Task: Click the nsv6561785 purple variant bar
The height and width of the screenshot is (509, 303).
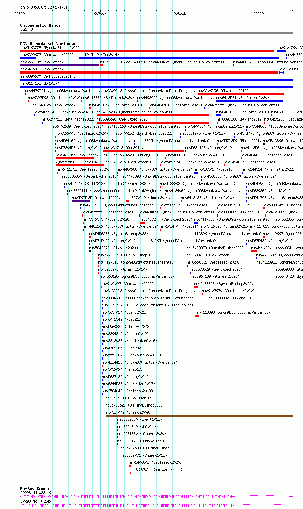Action: 60,65
